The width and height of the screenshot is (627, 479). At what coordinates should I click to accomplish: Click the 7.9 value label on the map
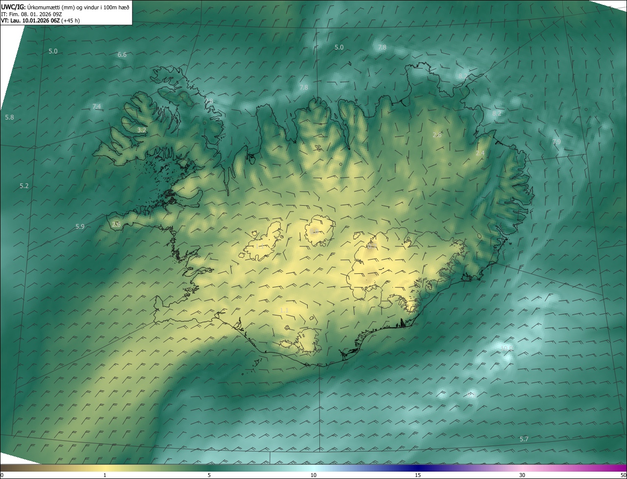click(x=556, y=142)
